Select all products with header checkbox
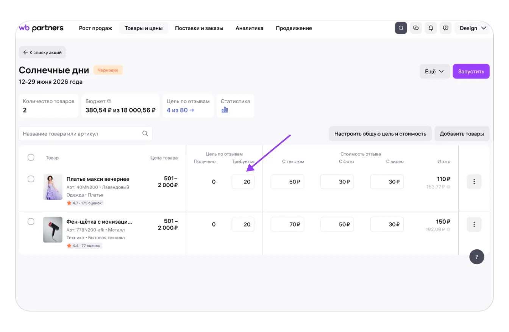This screenshot has height=332, width=509. [31, 157]
